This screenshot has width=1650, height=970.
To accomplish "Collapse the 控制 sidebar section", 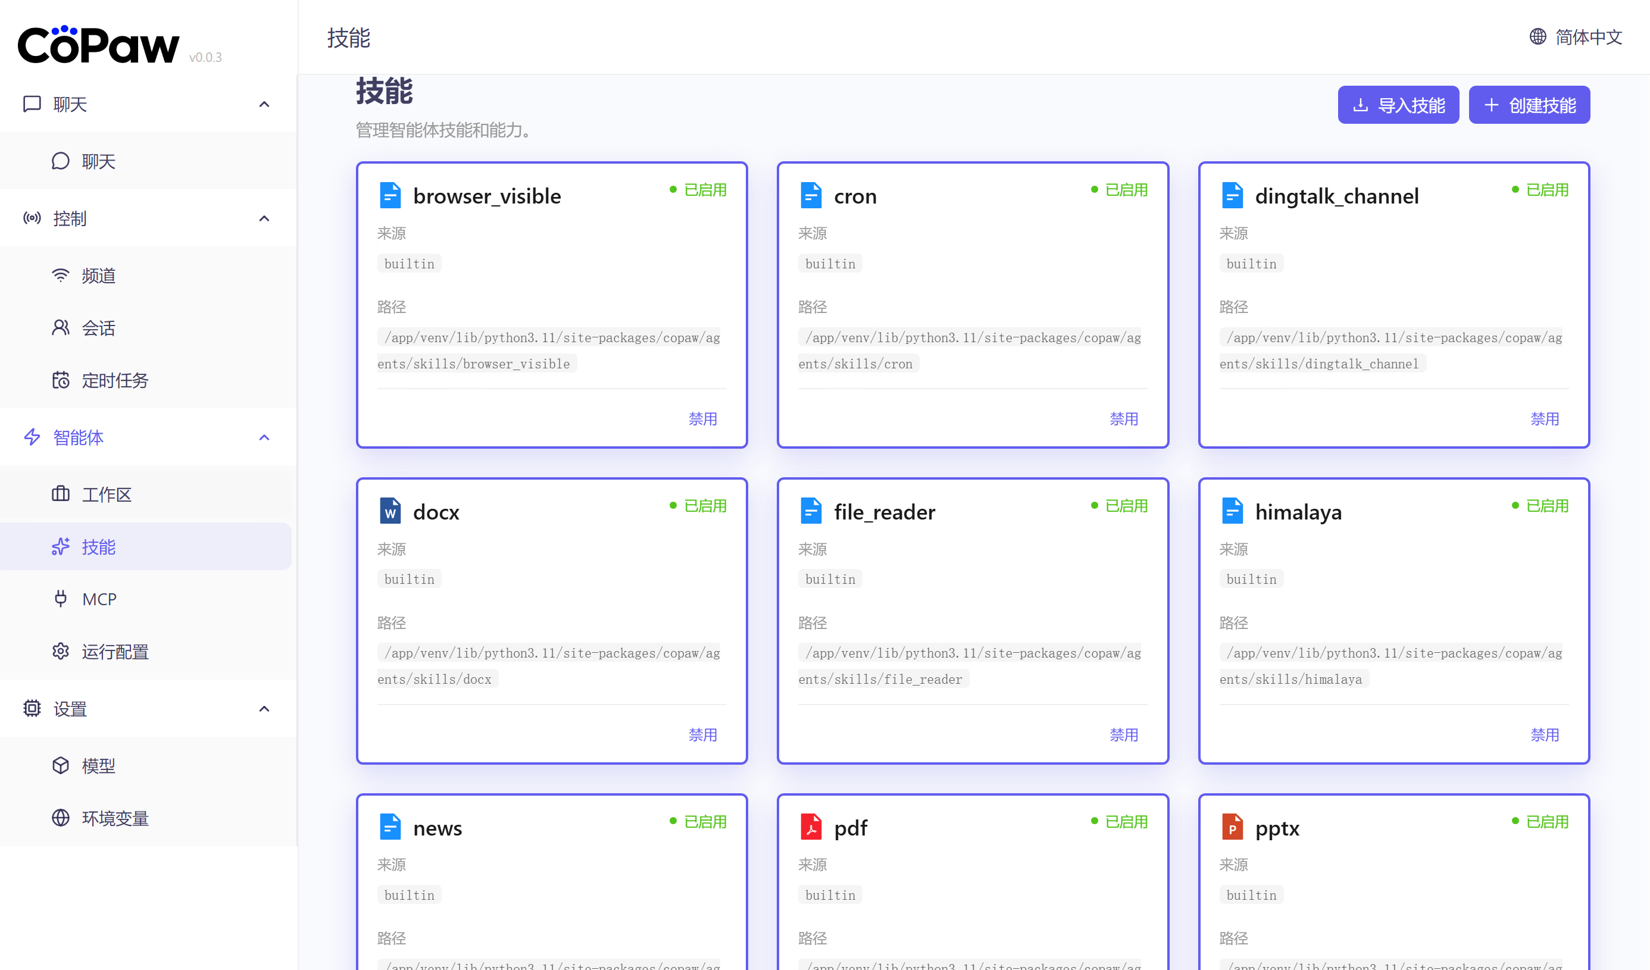I will pos(264,218).
